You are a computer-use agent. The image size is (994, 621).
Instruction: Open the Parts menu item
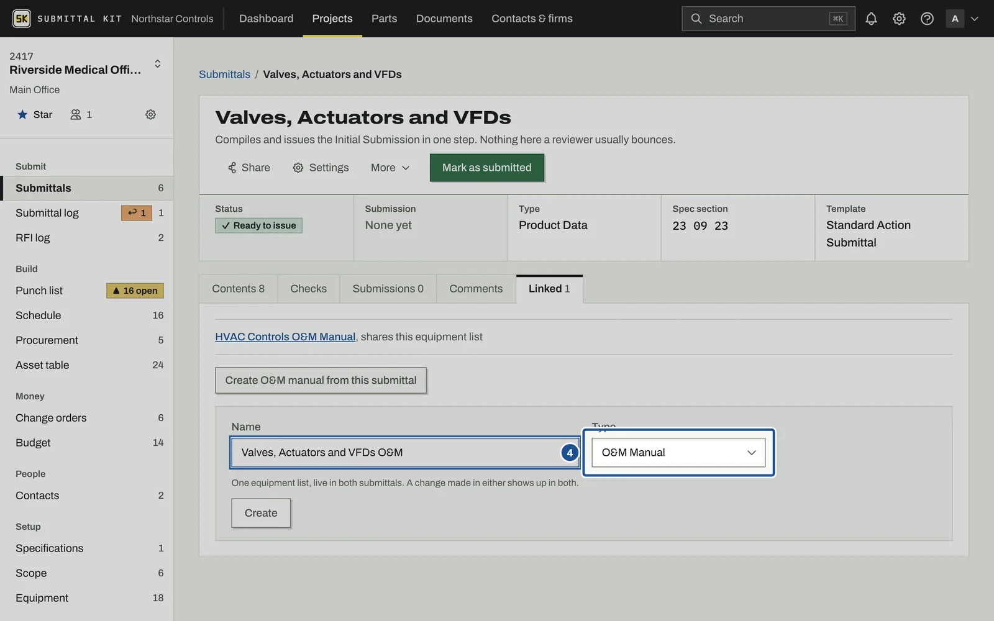point(384,19)
